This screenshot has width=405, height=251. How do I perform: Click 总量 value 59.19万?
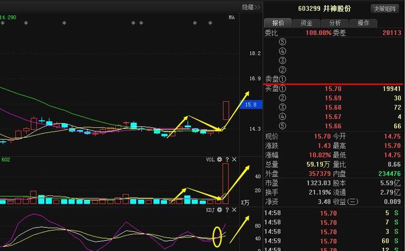pos(318,164)
